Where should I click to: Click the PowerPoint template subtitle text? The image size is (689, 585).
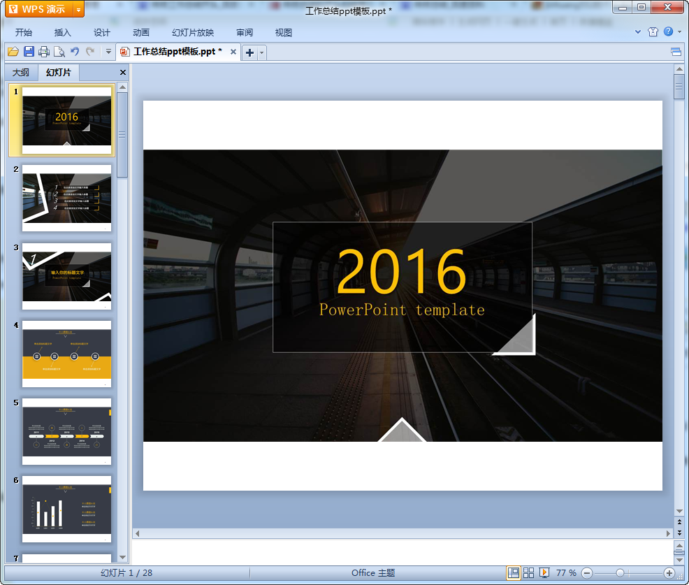[402, 310]
